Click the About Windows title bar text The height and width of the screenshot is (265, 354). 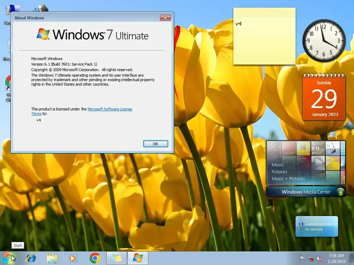tap(29, 18)
